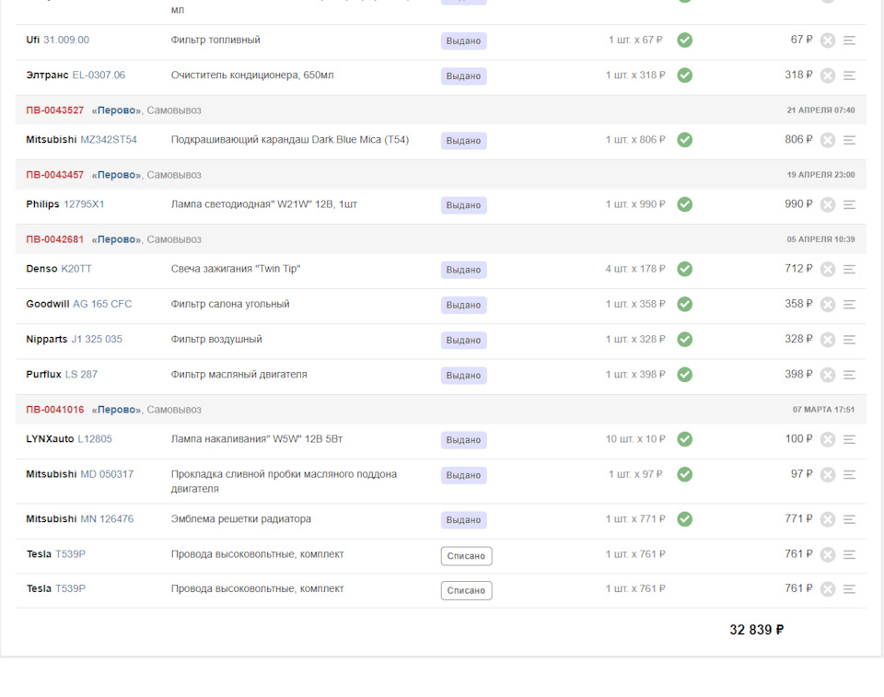
Task: Open the lines menu for LYNXauto L12805
Action: pos(849,439)
